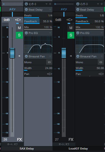Screen dimensions: 105x152
Task: Toggle Mono button on SAX Delay Binaural Pan
Action: [49, 62]
